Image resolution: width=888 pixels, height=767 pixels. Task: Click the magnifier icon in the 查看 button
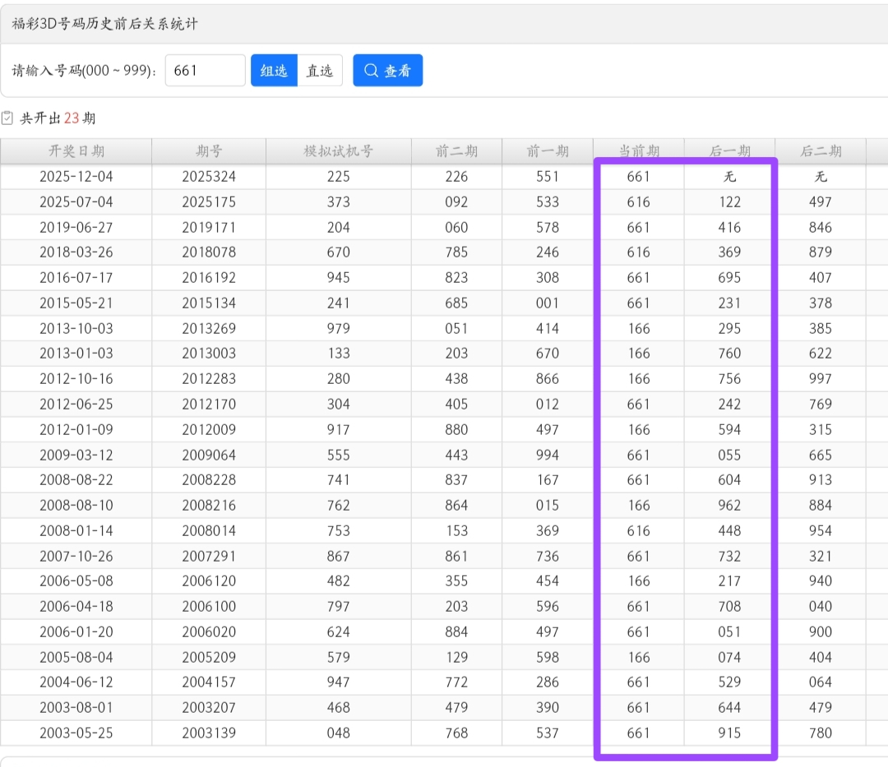(372, 71)
